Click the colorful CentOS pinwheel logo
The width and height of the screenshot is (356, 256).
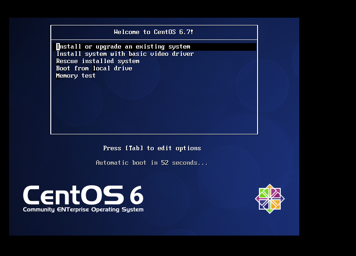(x=270, y=199)
